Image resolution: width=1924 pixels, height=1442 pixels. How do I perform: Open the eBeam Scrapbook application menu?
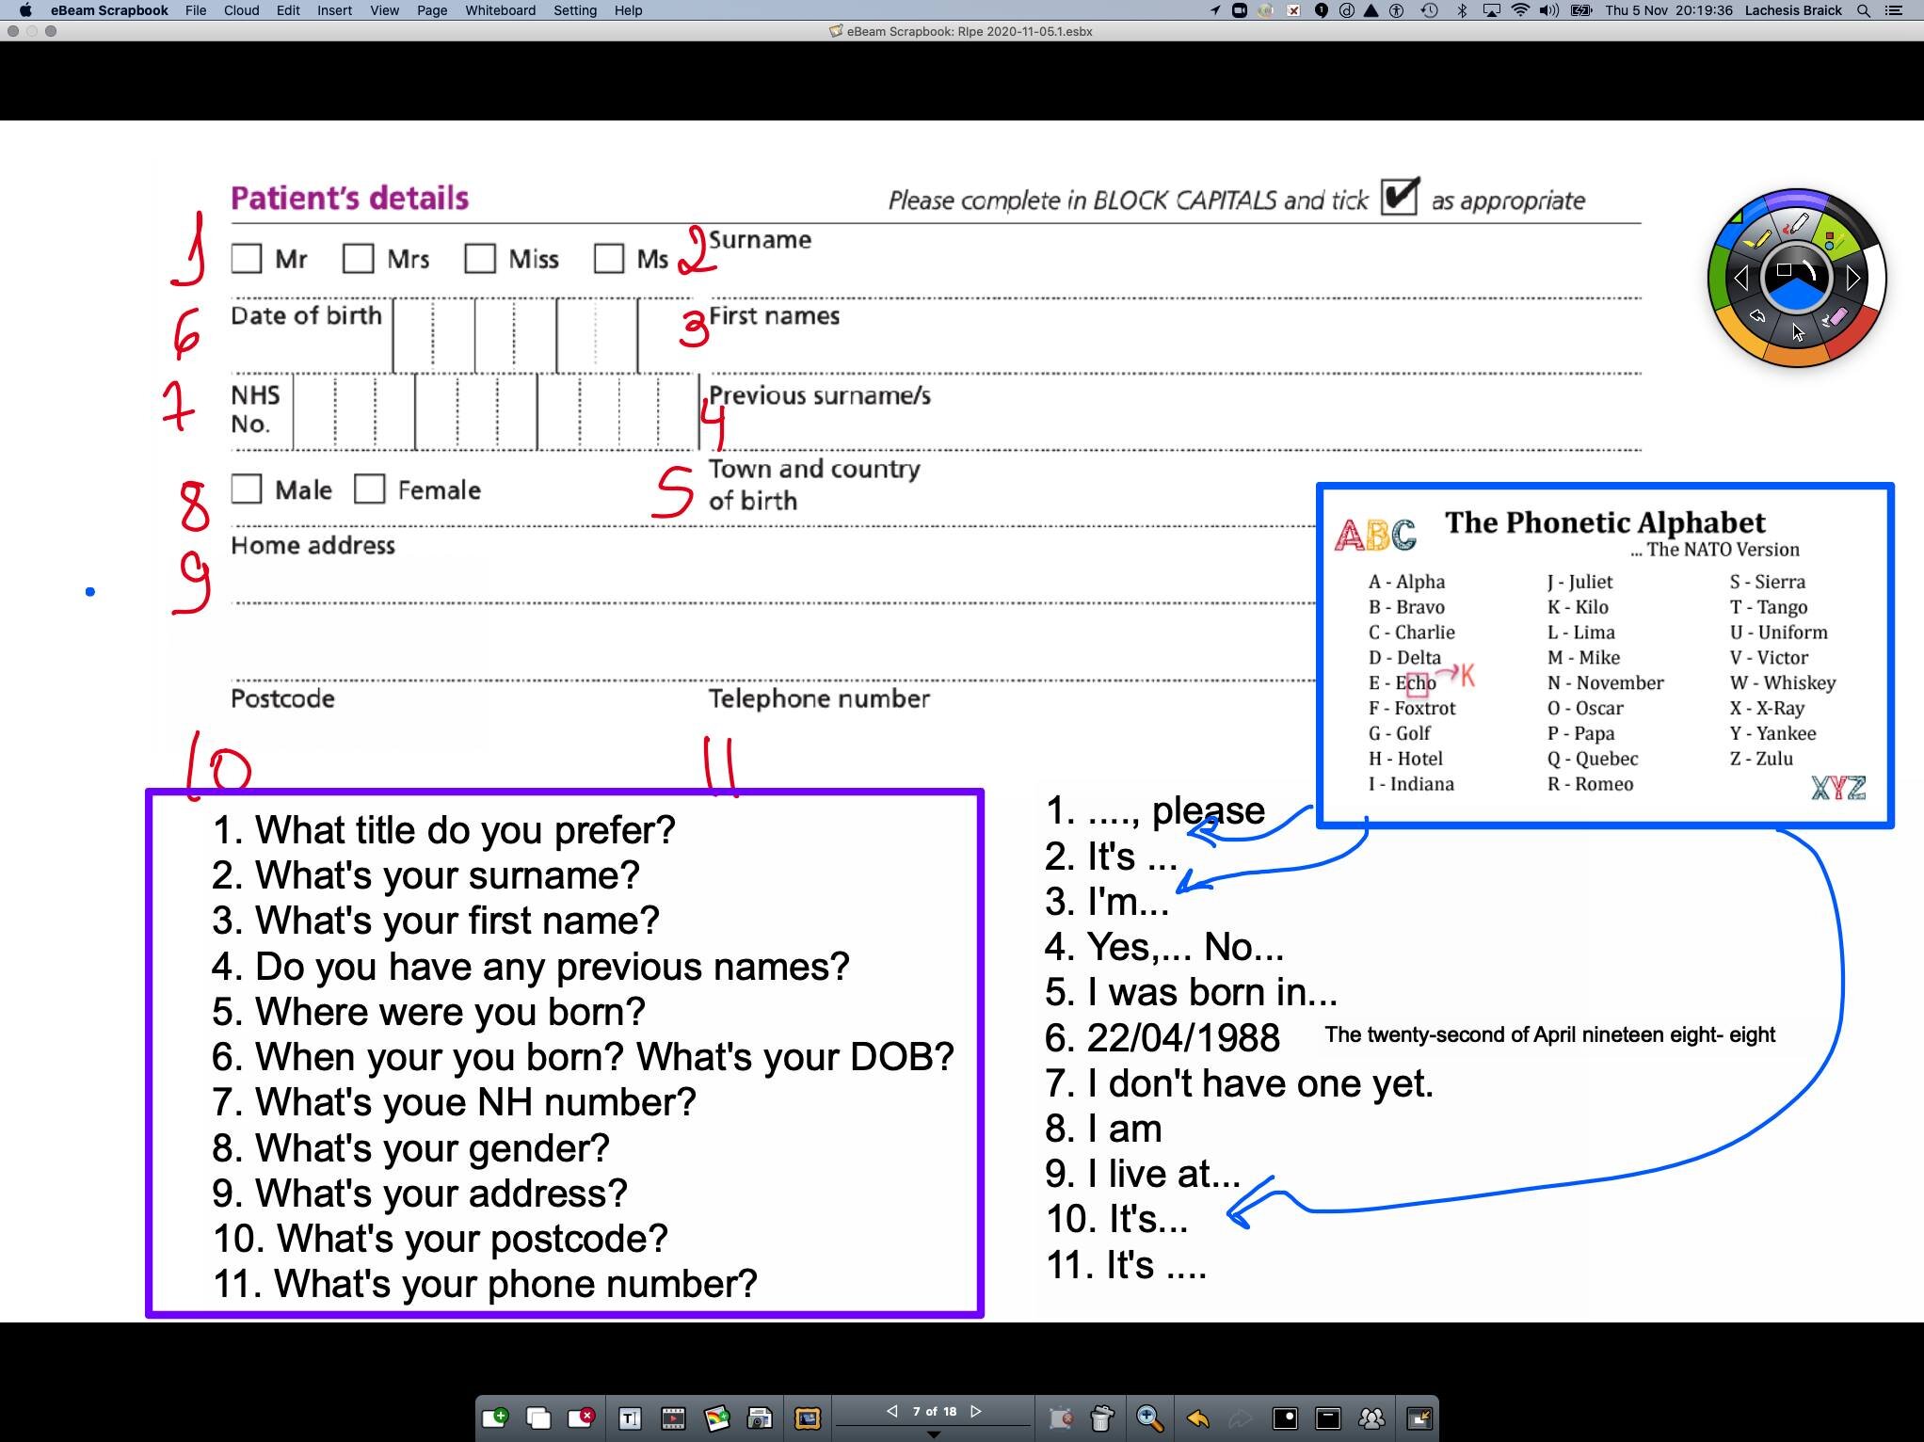pyautogui.click(x=109, y=10)
